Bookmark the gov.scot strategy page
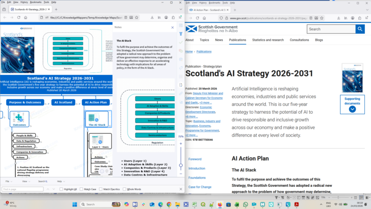 pyautogui.click(x=322, y=18)
